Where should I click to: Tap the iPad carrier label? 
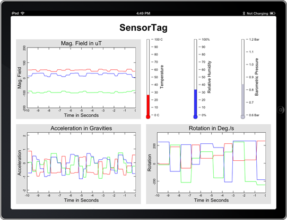[x=15, y=13]
